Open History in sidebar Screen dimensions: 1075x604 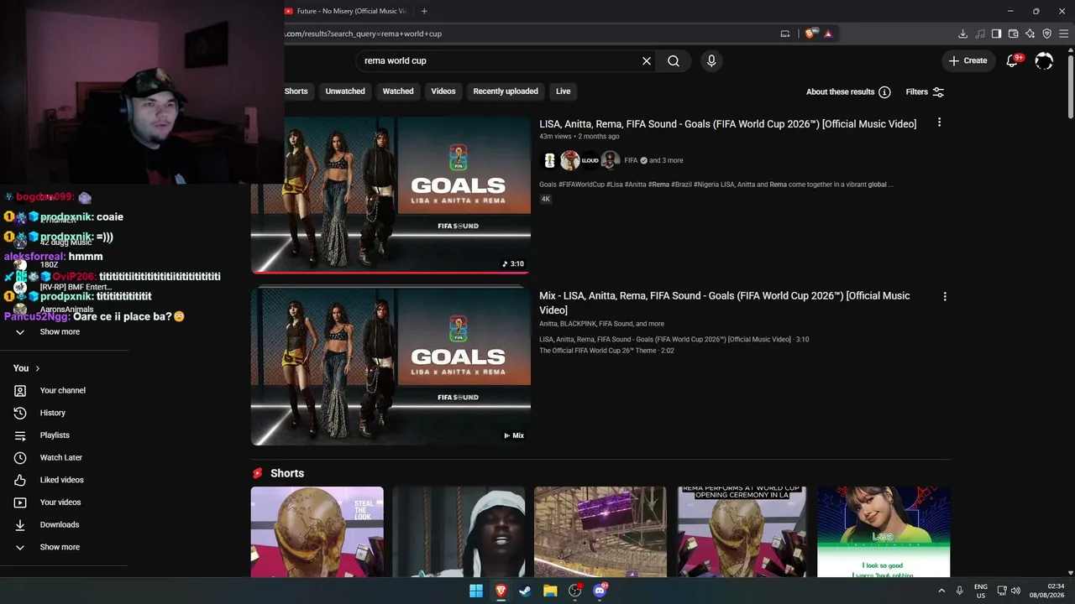[52, 413]
